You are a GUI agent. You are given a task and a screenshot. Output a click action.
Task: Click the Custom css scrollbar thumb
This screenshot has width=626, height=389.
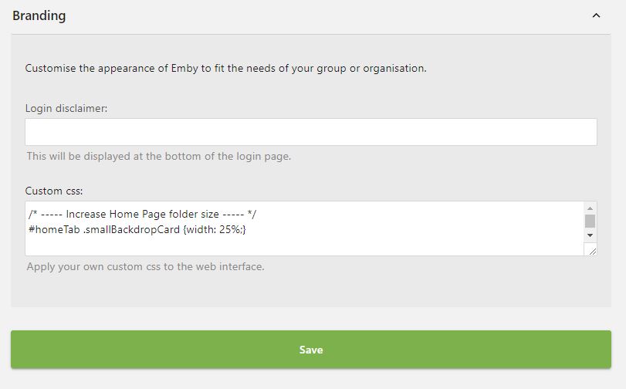(x=590, y=222)
